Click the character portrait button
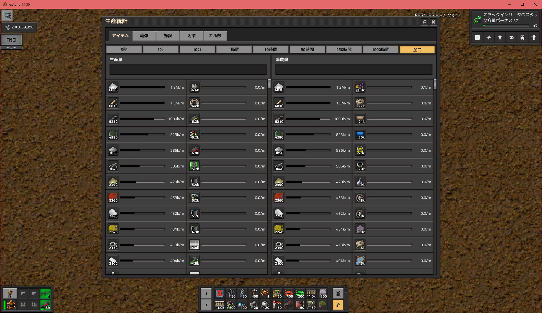The image size is (542, 313). [x=10, y=294]
